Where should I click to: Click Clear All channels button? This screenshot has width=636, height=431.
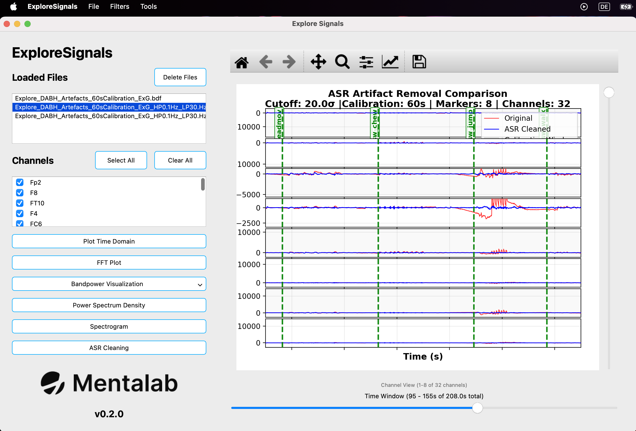coord(180,160)
